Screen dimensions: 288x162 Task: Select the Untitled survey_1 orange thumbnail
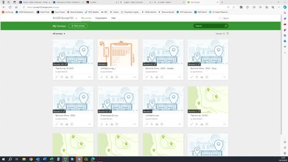point(118,53)
